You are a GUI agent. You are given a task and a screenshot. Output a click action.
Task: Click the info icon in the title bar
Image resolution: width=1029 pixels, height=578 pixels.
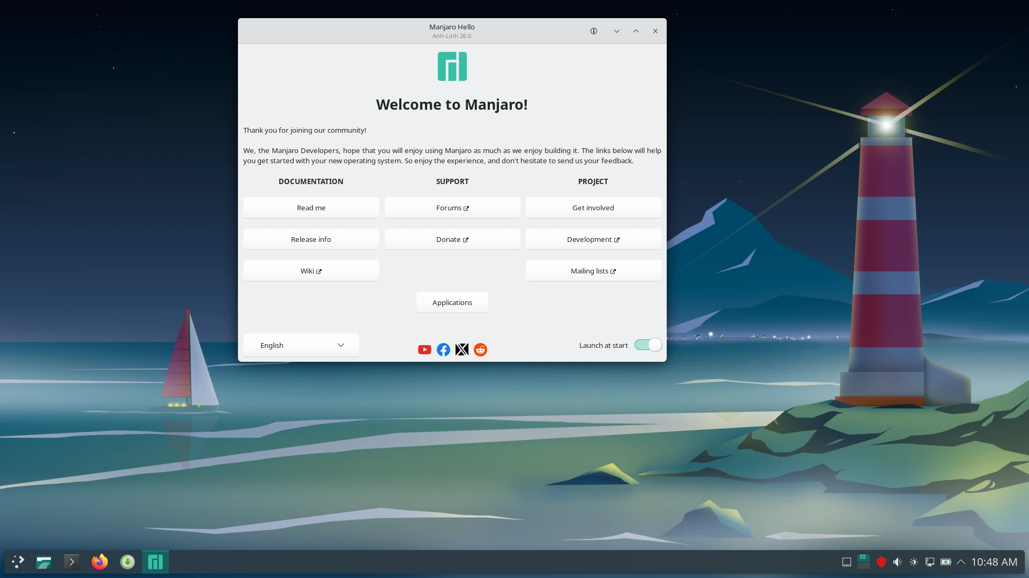(x=594, y=31)
